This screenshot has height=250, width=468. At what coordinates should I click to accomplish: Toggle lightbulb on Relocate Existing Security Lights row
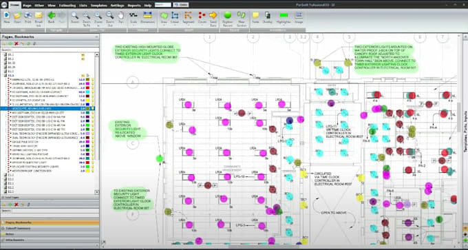pyautogui.click(x=93, y=167)
